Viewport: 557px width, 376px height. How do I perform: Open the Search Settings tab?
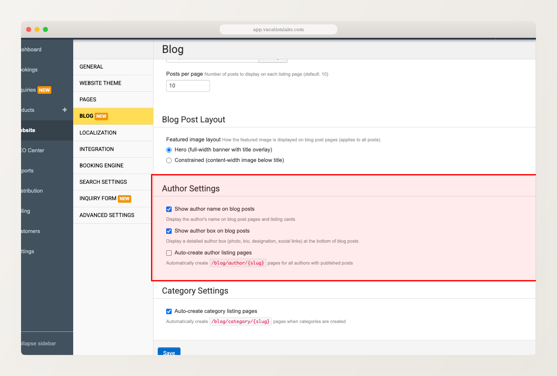click(103, 182)
